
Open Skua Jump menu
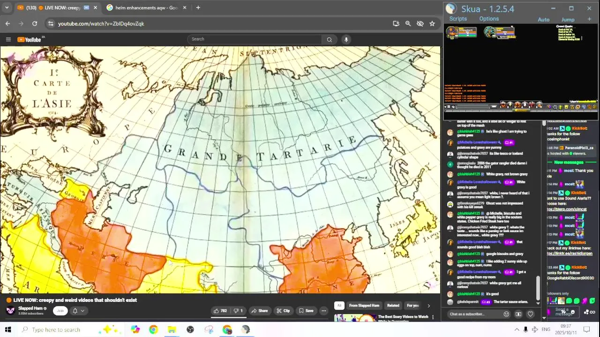(x=568, y=20)
